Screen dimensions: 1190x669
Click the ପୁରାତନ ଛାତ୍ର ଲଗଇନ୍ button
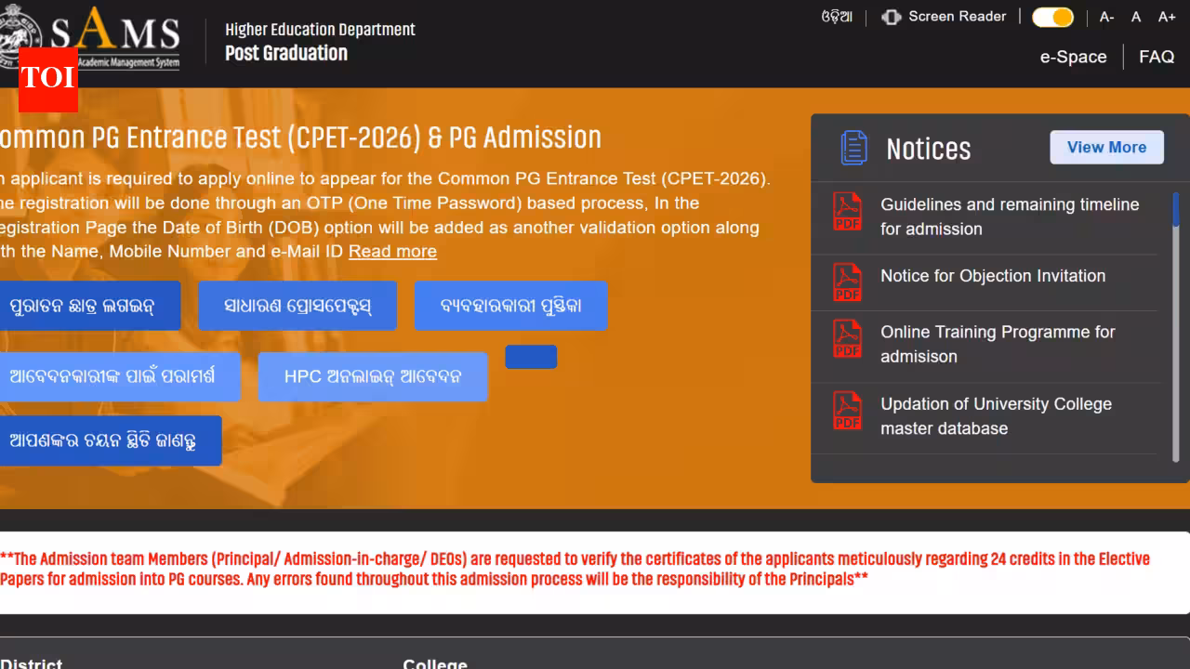(88, 306)
